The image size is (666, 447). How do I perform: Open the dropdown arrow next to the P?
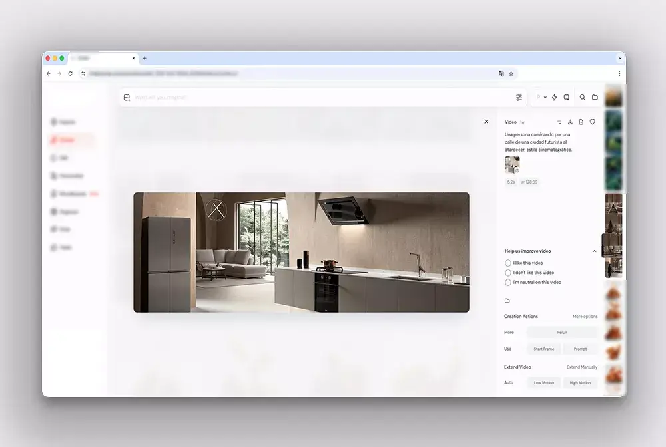tap(545, 98)
